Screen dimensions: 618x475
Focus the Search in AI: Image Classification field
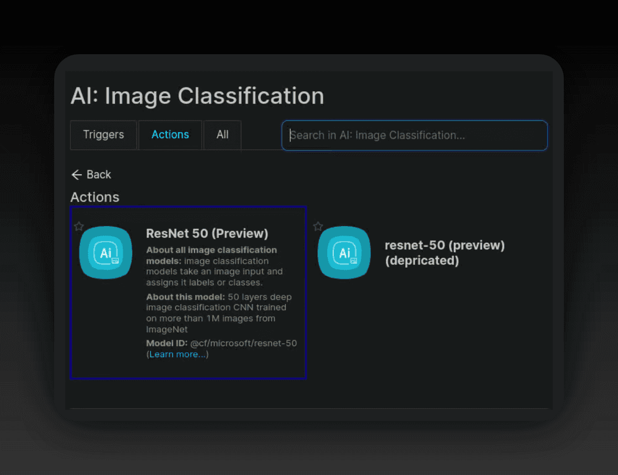tap(415, 135)
